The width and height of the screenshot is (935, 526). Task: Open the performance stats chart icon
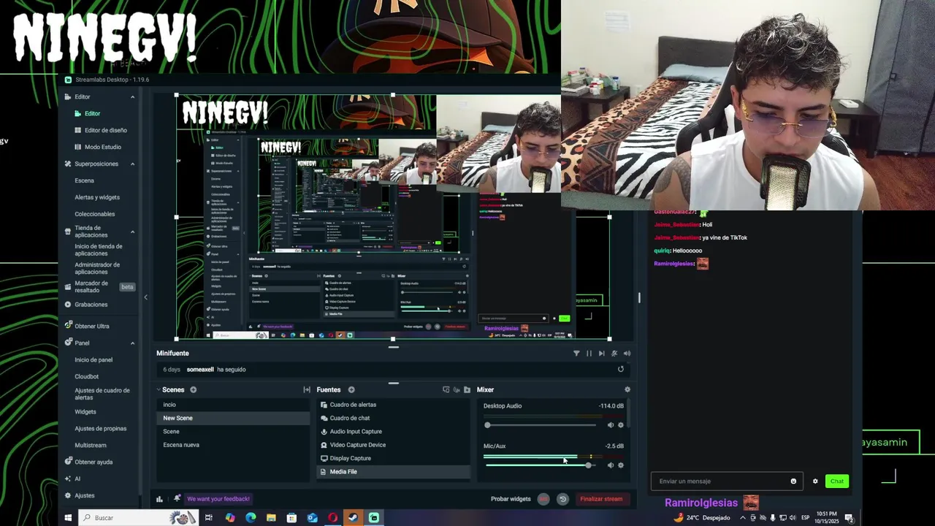159,499
